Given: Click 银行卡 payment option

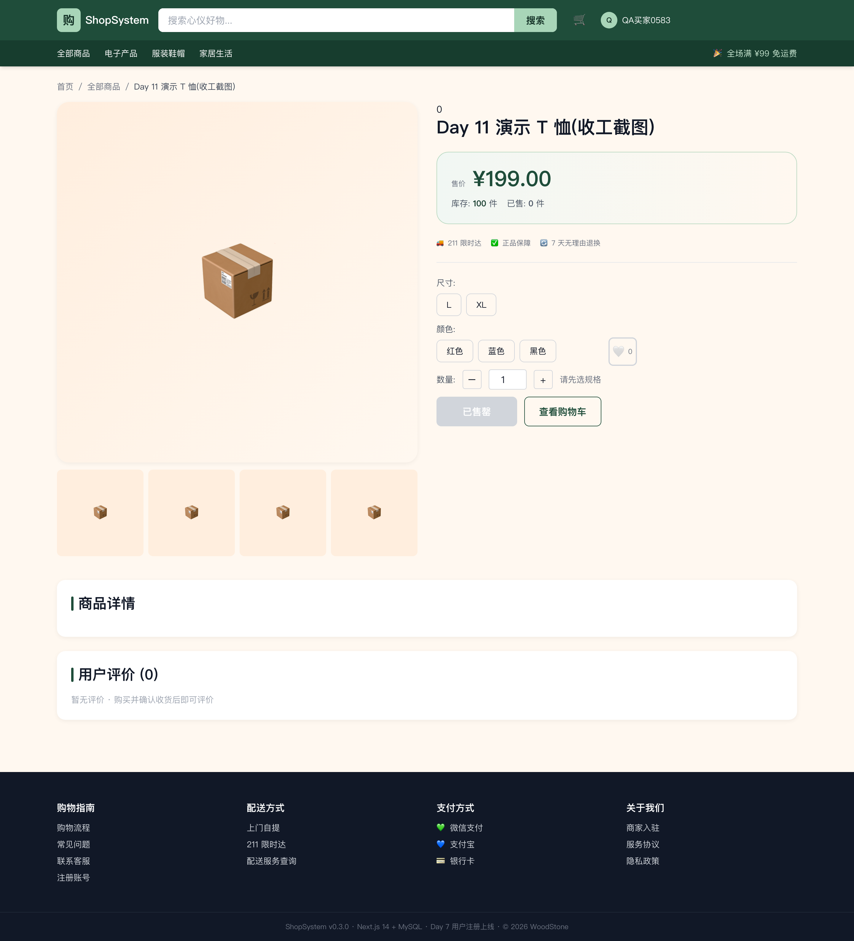Looking at the screenshot, I should coord(456,861).
